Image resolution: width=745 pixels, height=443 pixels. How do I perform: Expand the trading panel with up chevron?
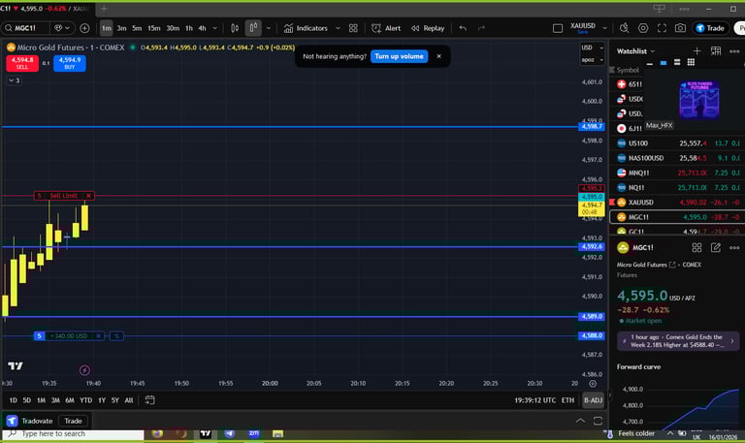click(580, 421)
